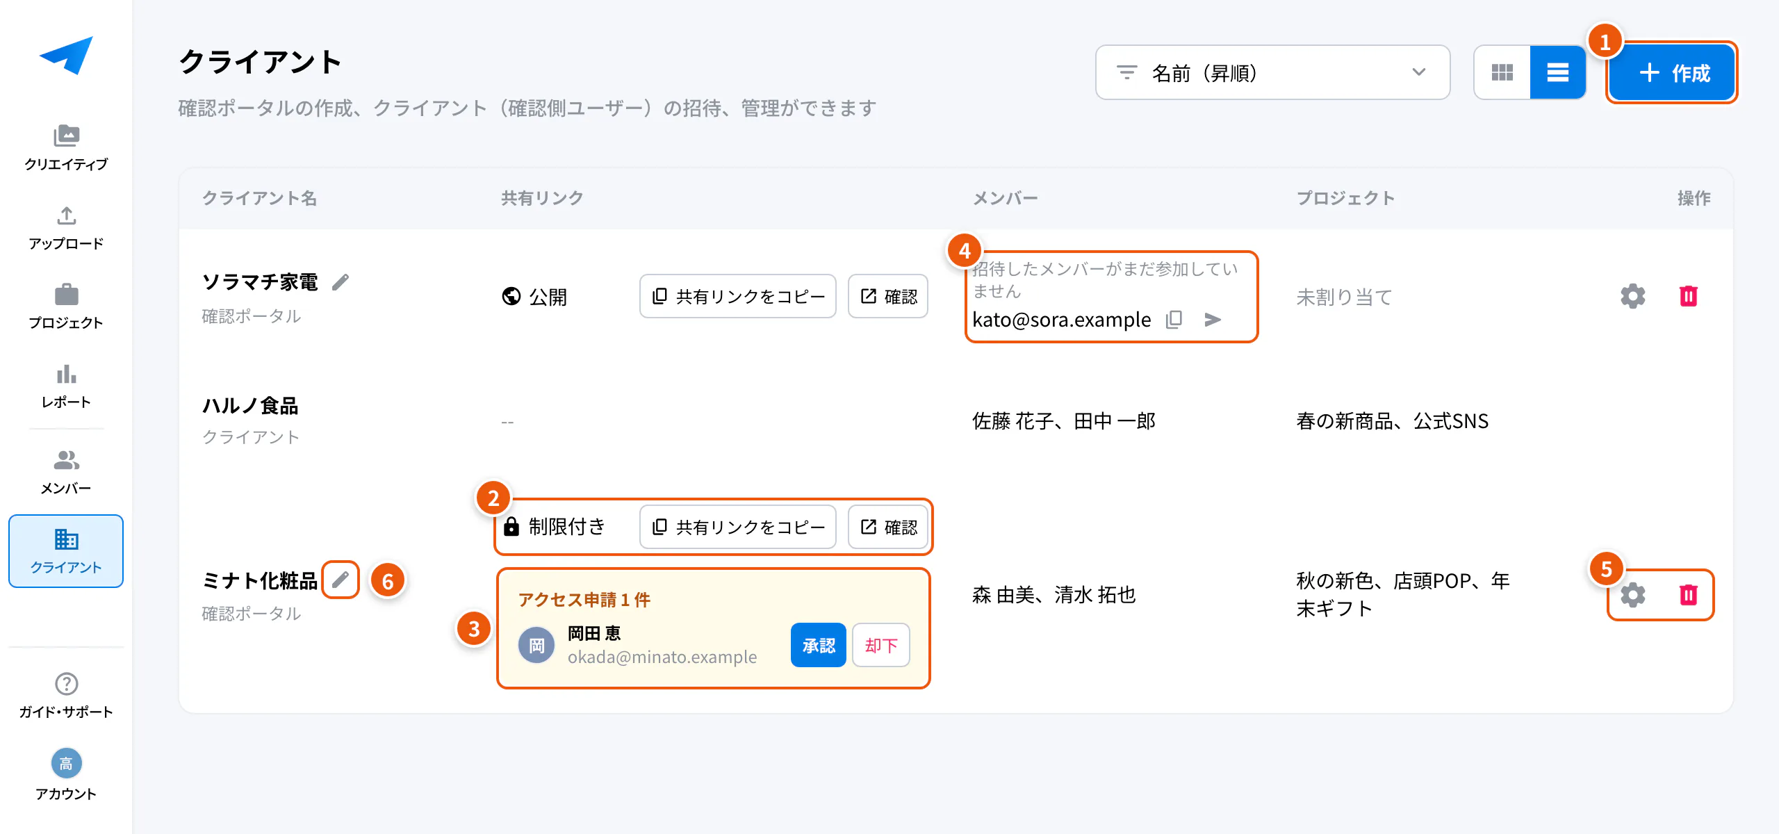
Task: Click the ハルノ食品 client name
Action: pyautogui.click(x=250, y=405)
